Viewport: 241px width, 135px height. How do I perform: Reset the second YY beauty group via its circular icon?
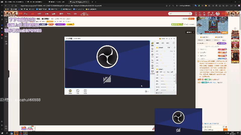click(x=175, y=69)
